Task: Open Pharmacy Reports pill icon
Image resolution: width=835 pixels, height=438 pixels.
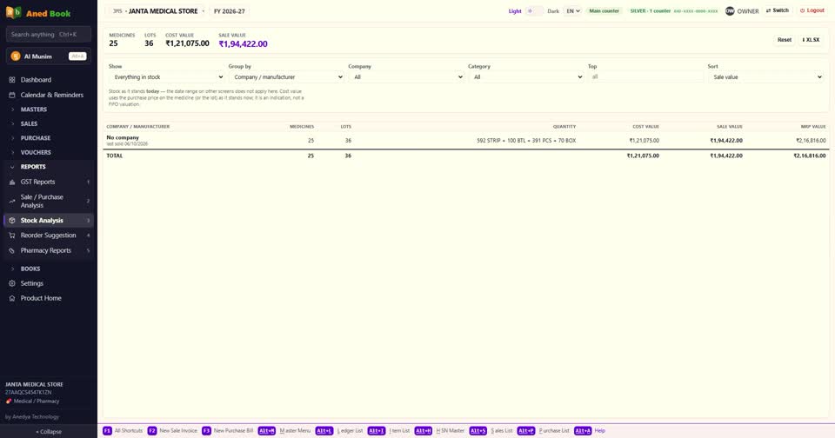Action: pos(11,250)
